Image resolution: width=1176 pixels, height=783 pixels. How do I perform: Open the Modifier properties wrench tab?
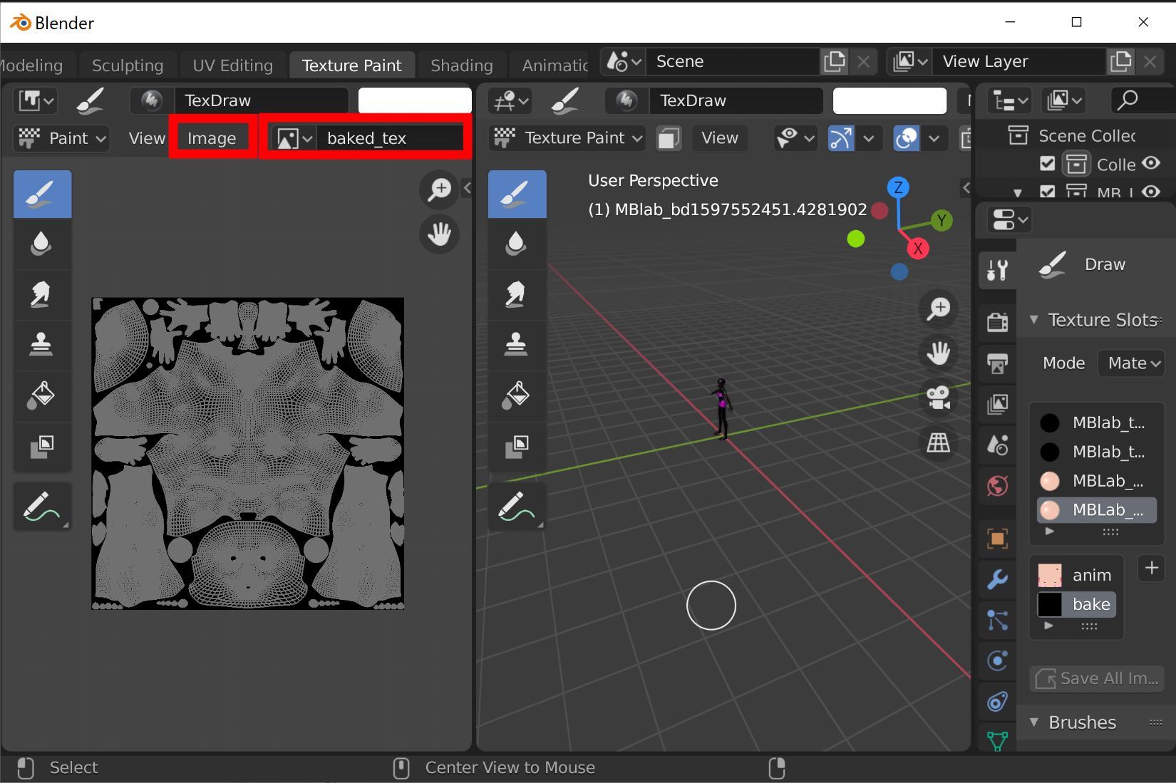[x=997, y=579]
